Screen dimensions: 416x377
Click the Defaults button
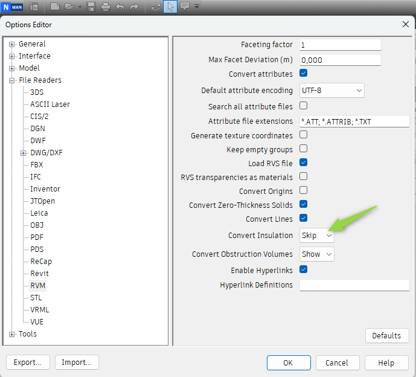click(387, 335)
